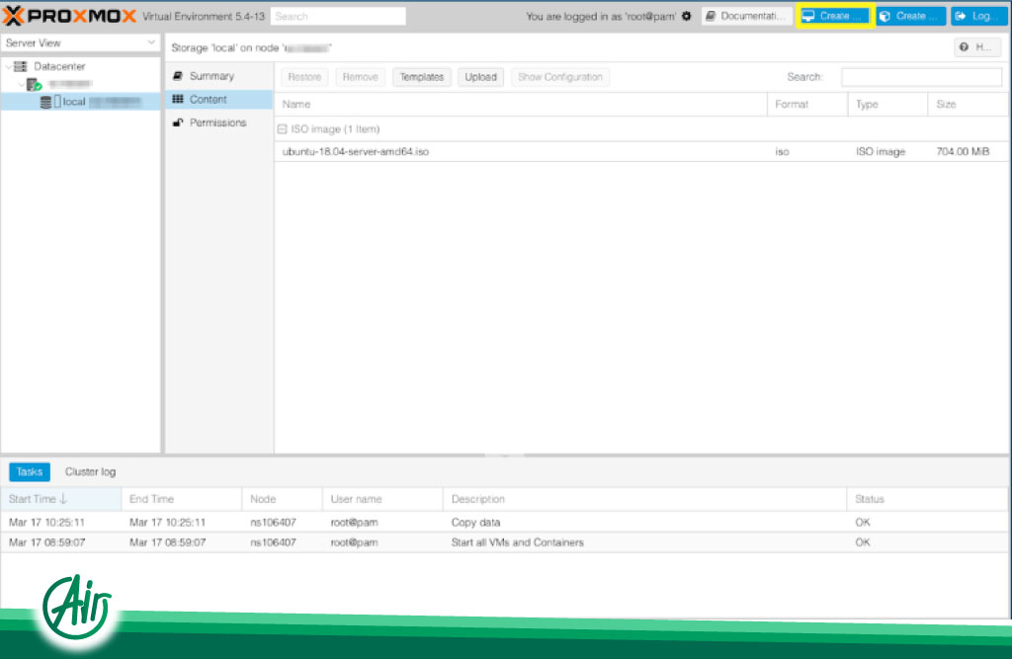Viewport: 1012px width, 659px height.
Task: Select the Copy data task row
Action: tap(504, 523)
